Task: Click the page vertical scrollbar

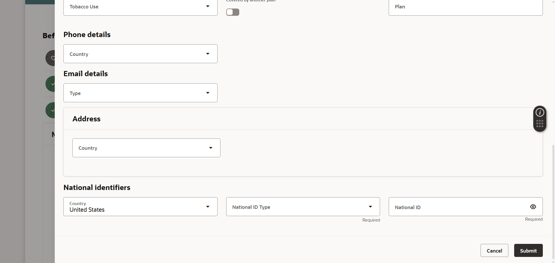Action: 553,201
